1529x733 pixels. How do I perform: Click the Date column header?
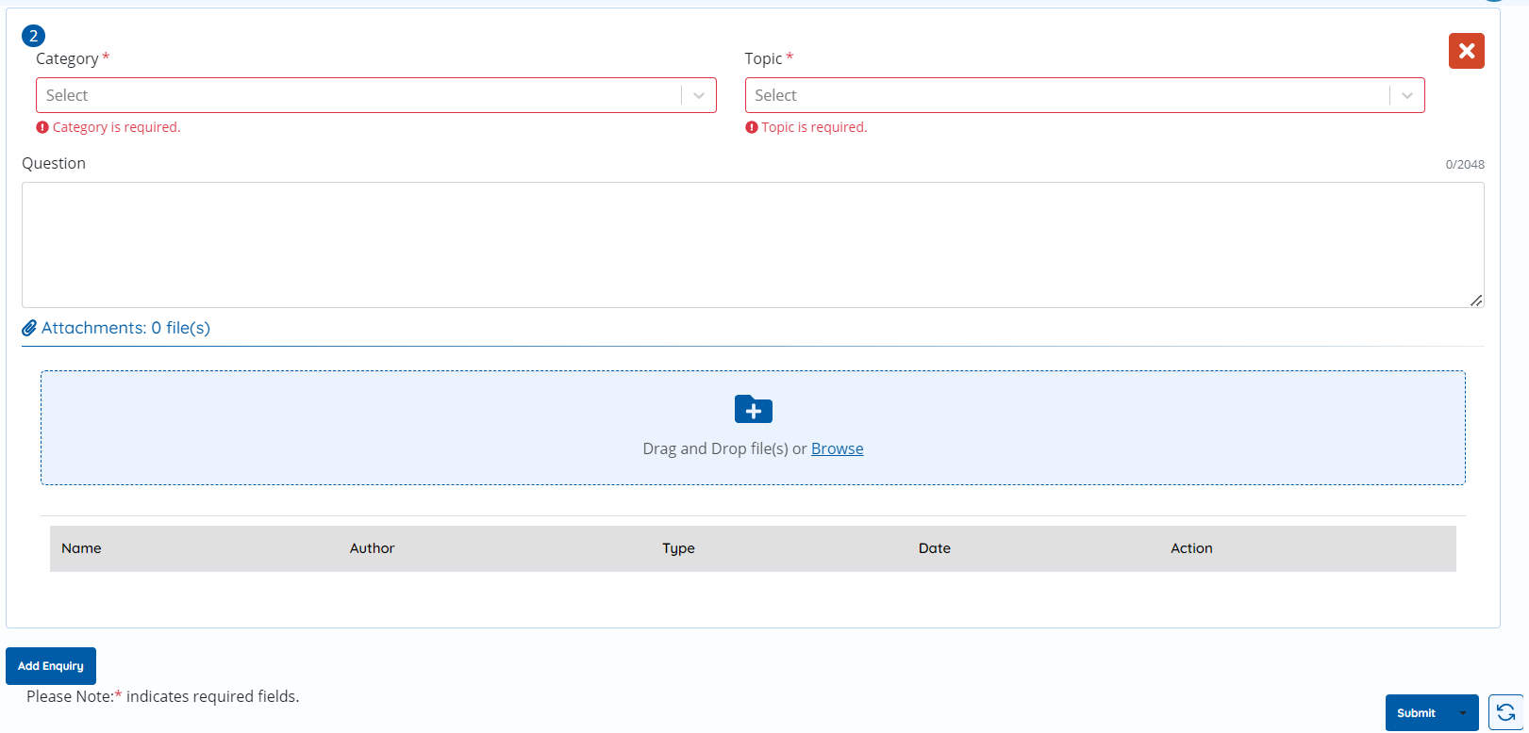click(x=935, y=548)
